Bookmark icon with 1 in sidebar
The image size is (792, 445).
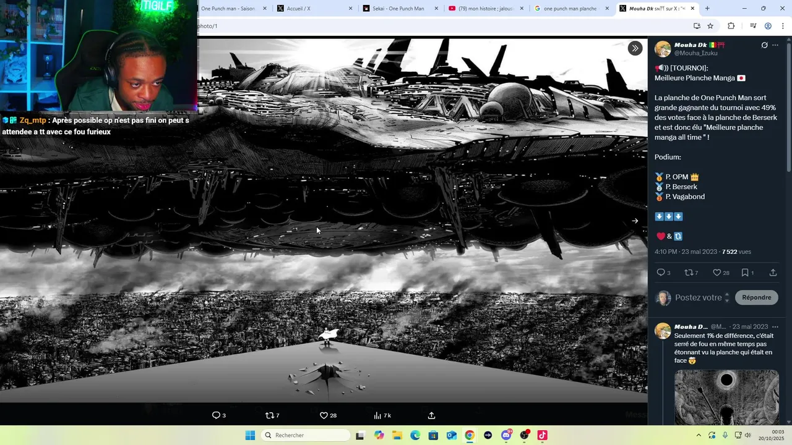tap(745, 273)
